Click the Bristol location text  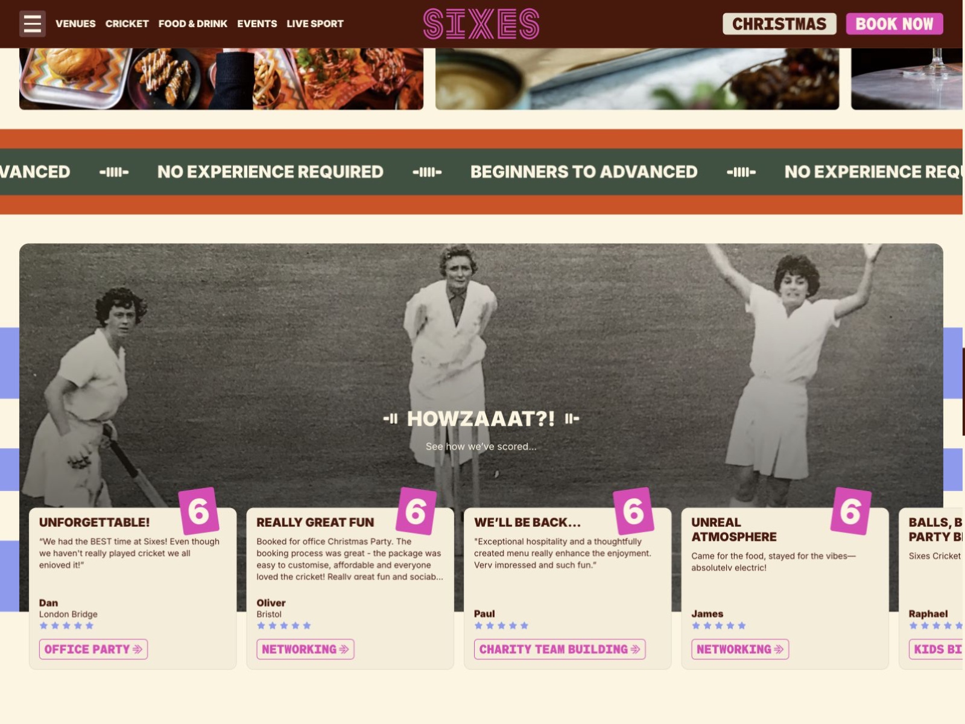269,614
